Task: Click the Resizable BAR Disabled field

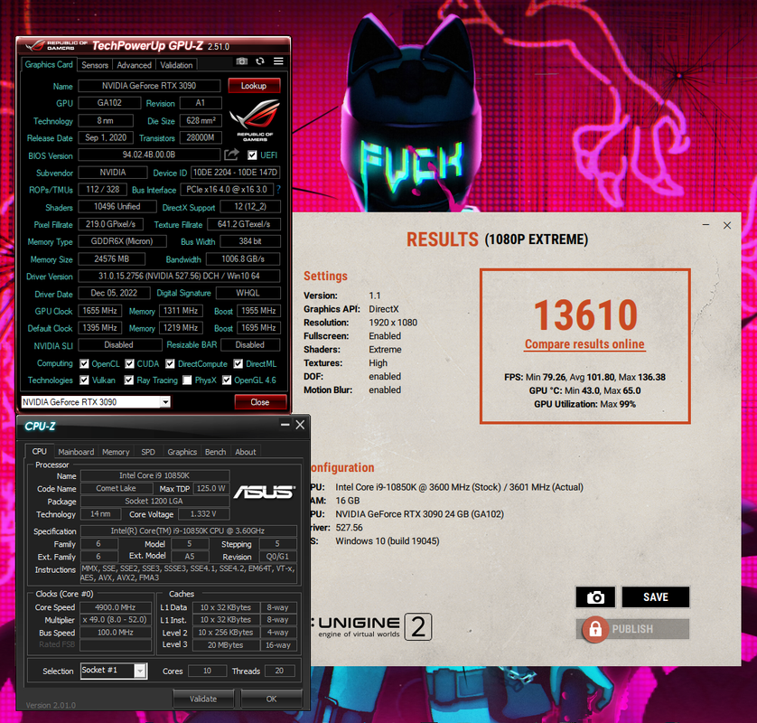Action: pyautogui.click(x=250, y=345)
